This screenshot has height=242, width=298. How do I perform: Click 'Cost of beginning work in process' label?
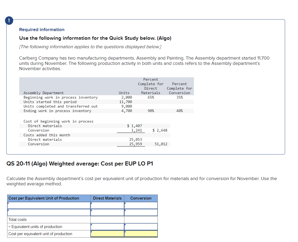pos(58,122)
